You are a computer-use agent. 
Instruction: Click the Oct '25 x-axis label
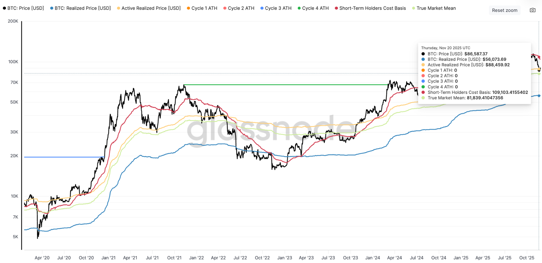click(x=527, y=258)
